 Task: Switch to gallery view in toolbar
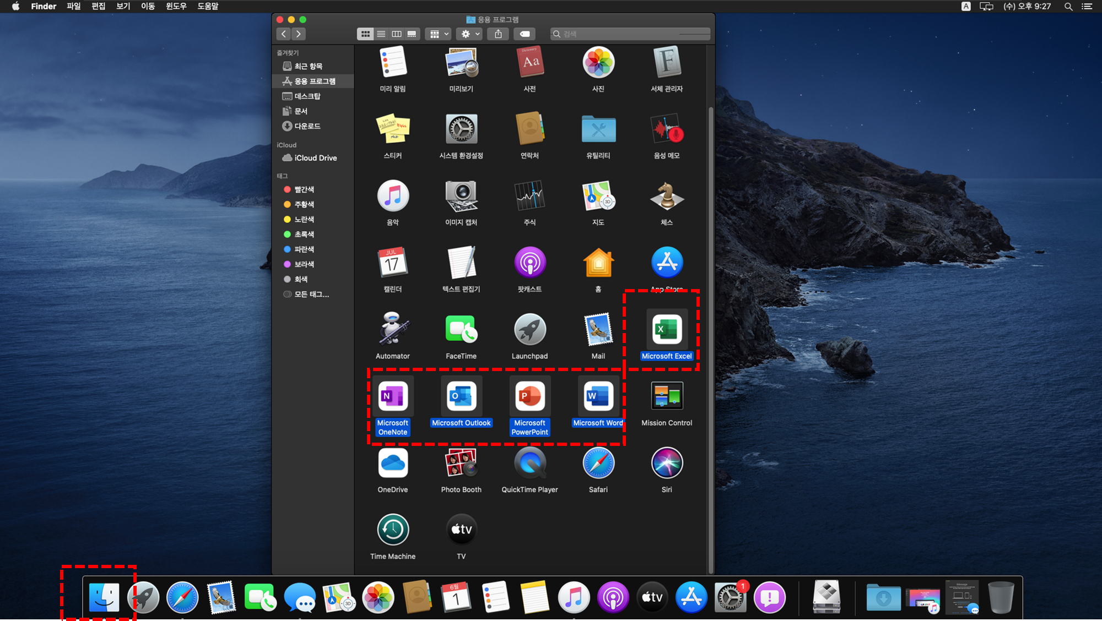pyautogui.click(x=412, y=34)
